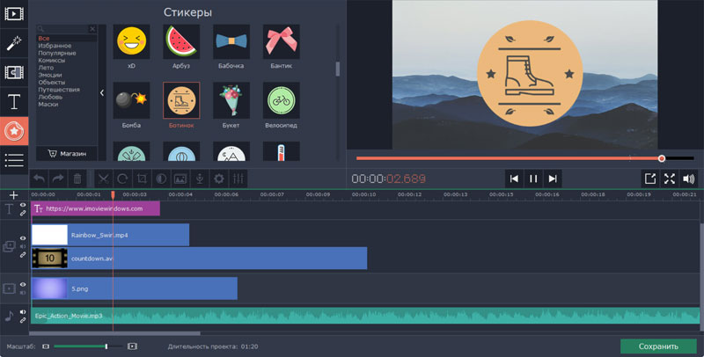
Task: Choose the xD emoji sticker
Action: 131,41
